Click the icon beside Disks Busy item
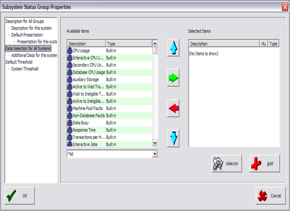290x211 pixels. tap(70, 123)
